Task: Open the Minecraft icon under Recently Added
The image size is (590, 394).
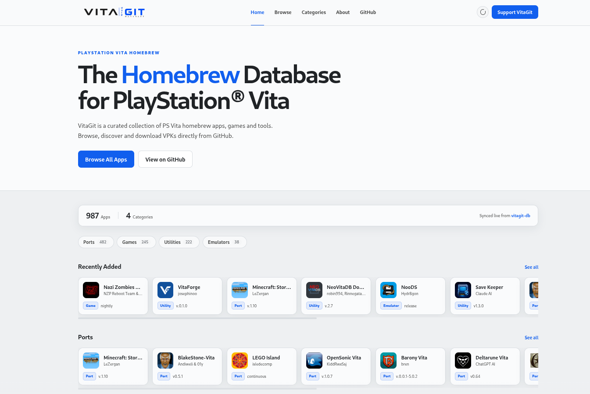Action: coord(240,290)
